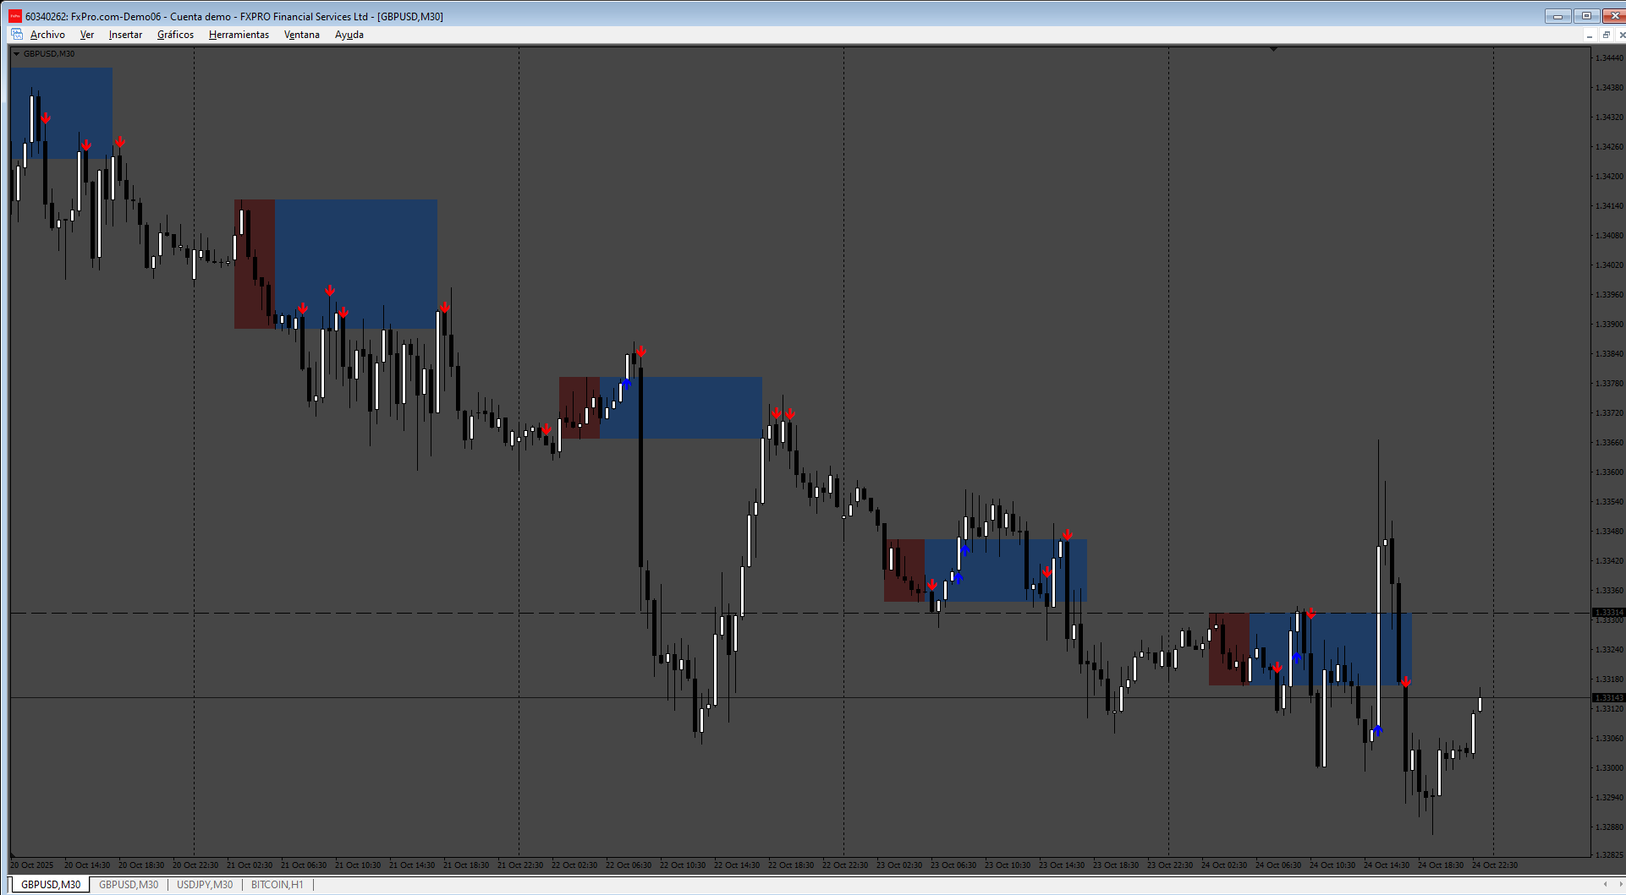
Task: Close the inner chart window
Action: [x=1621, y=35]
